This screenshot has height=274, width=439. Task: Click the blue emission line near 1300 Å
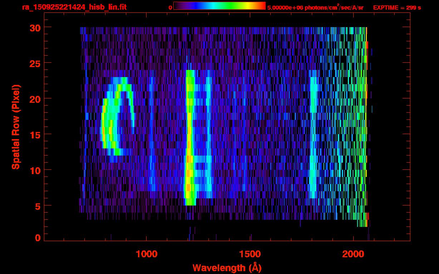209,138
